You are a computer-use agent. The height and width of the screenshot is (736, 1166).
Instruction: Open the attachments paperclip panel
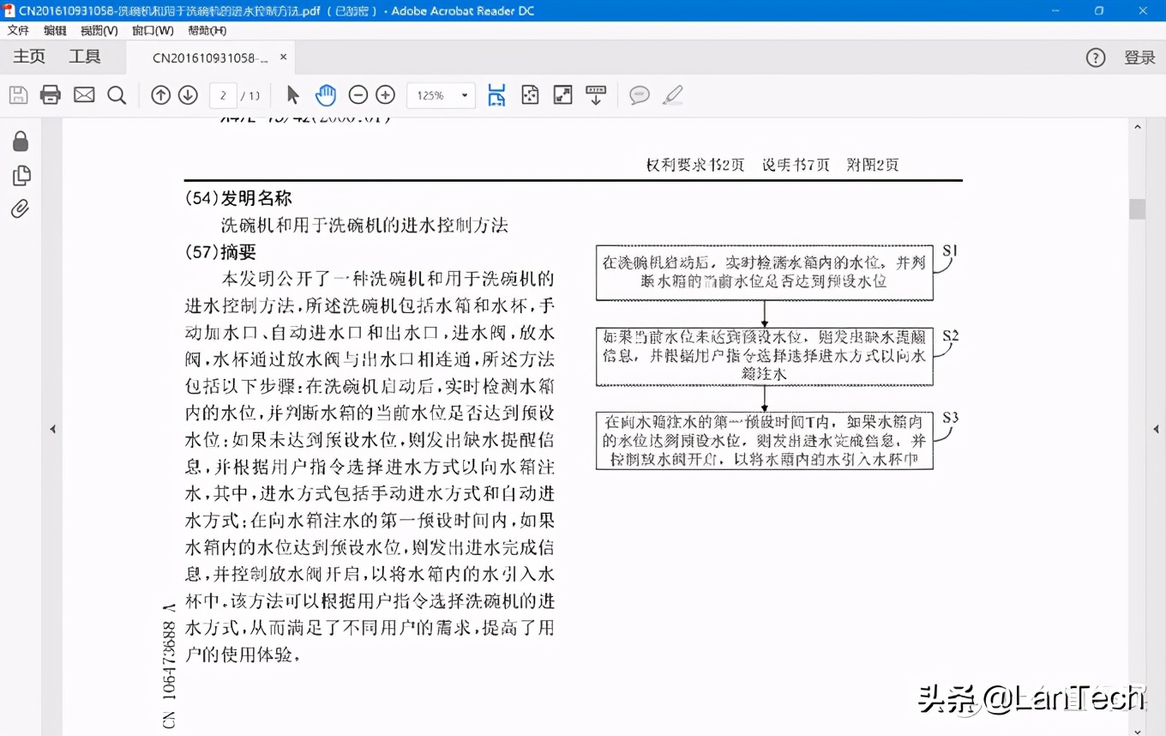point(21,208)
